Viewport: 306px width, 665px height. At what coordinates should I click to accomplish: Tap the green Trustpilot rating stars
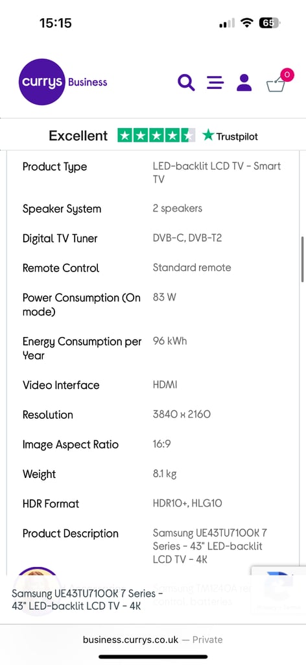click(x=157, y=136)
